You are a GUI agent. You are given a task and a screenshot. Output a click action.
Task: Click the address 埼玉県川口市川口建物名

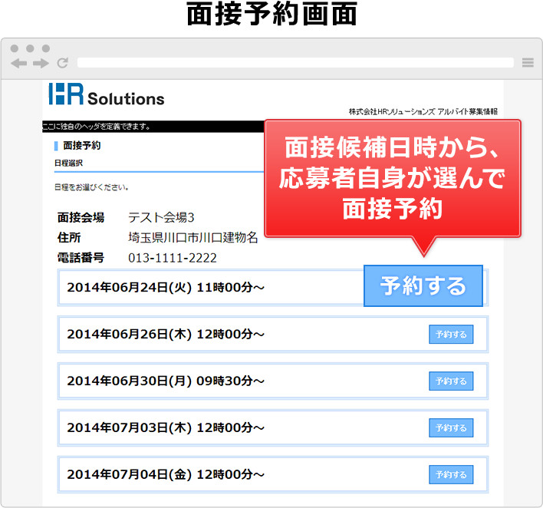193,238
